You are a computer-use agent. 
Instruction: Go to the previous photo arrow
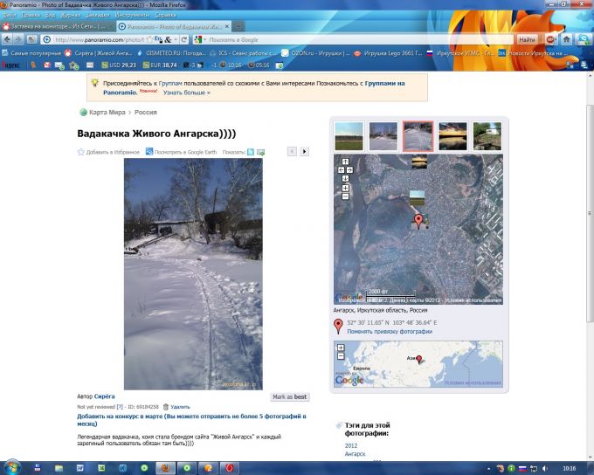tap(292, 152)
